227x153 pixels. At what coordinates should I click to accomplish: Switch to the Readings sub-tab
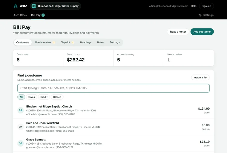pos(86,43)
